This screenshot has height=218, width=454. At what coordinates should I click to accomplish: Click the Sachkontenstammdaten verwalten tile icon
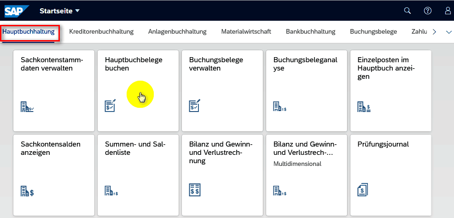pyautogui.click(x=27, y=107)
